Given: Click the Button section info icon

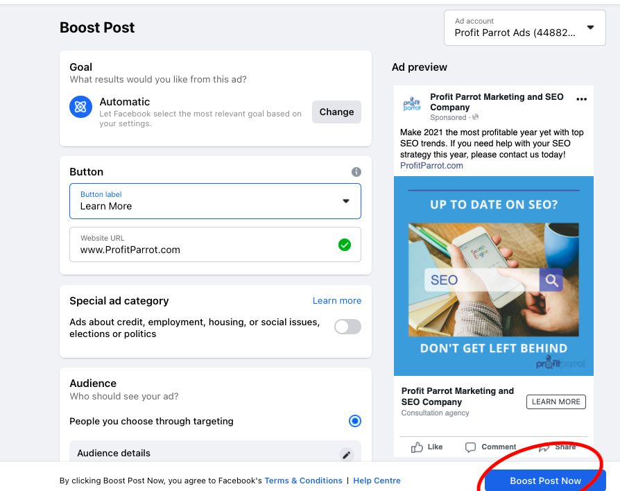Looking at the screenshot, I should (x=356, y=172).
